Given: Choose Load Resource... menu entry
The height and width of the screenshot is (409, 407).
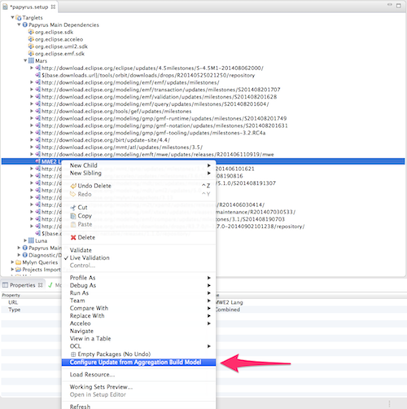Looking at the screenshot, I should [138, 375].
